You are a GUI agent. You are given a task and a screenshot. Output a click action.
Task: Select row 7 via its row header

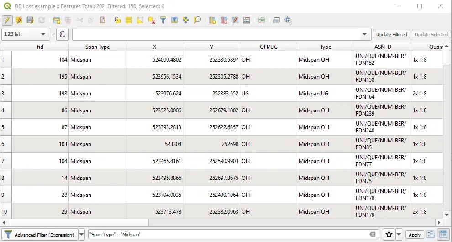pyautogui.click(x=6, y=161)
